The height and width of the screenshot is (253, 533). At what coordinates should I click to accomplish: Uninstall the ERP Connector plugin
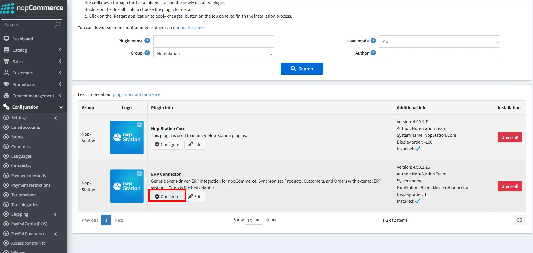[510, 186]
